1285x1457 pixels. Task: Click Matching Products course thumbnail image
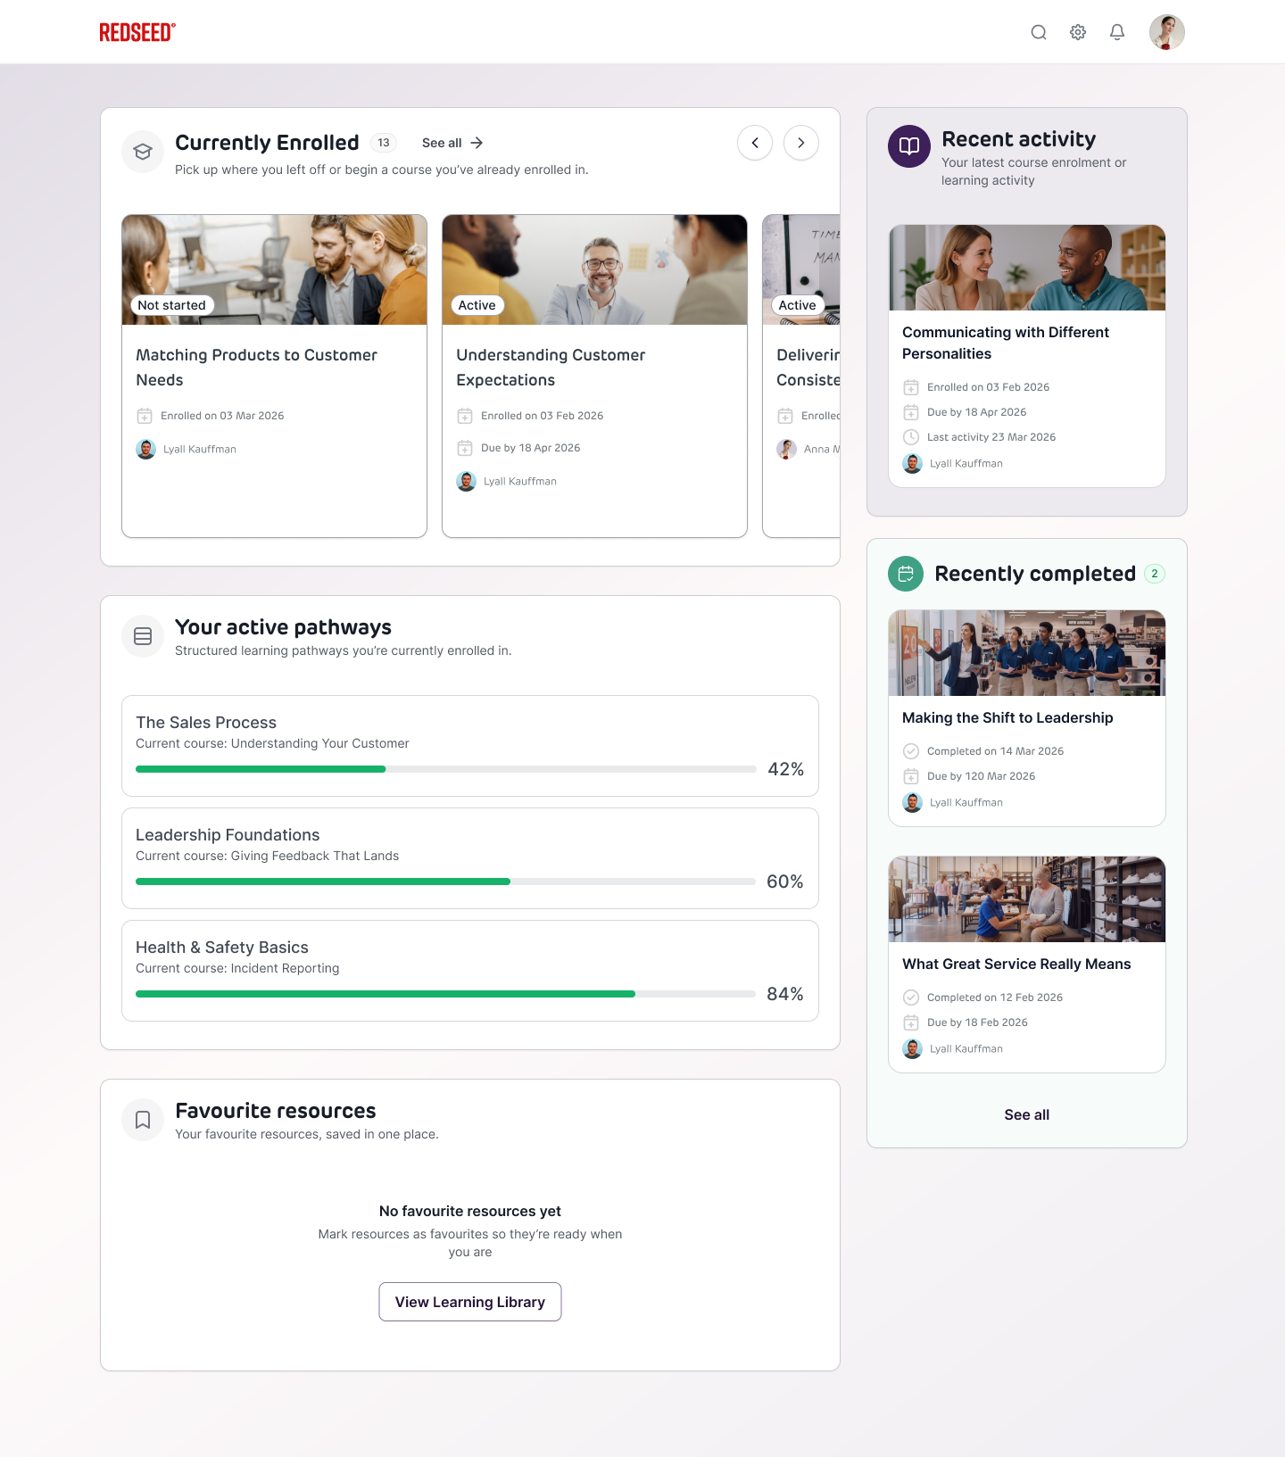coord(274,269)
